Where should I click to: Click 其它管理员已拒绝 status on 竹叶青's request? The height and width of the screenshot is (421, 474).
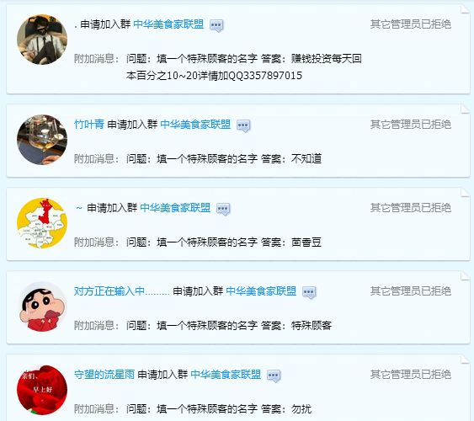coord(411,125)
